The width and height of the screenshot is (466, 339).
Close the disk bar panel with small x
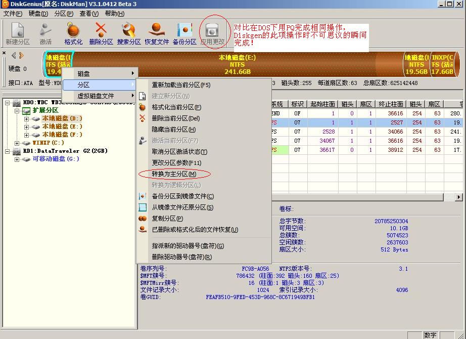tap(4, 53)
